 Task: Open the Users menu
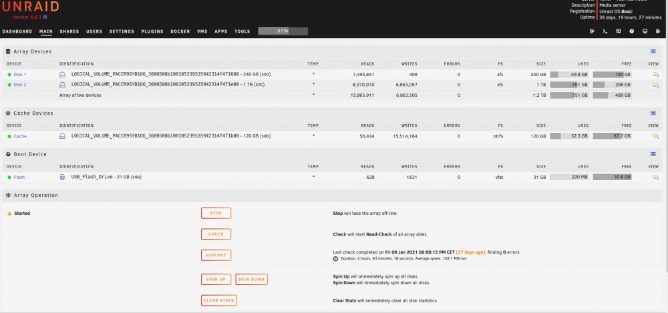tap(94, 31)
